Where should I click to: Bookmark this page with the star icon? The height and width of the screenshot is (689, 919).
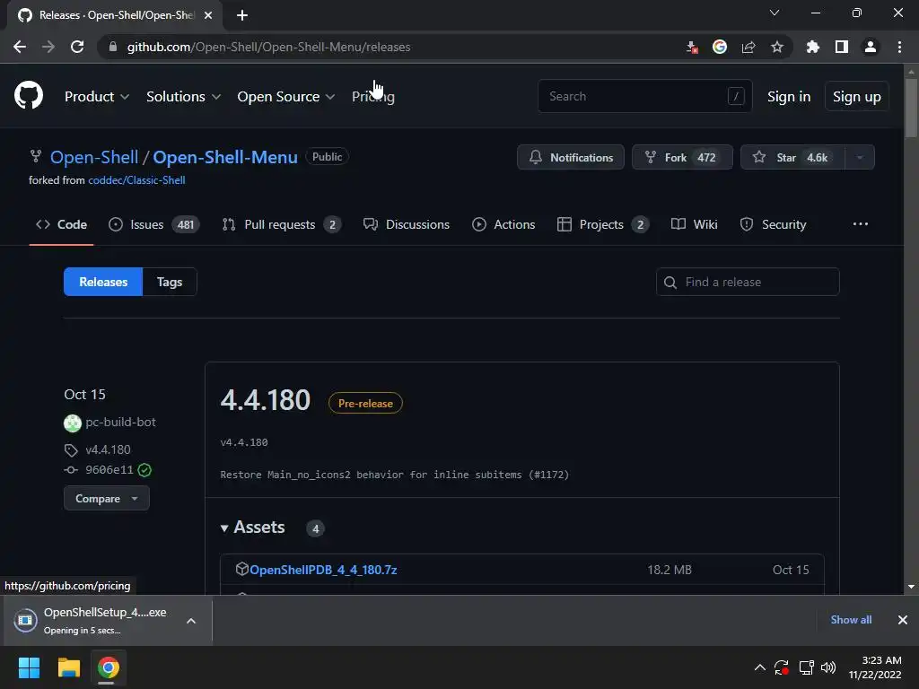point(776,47)
